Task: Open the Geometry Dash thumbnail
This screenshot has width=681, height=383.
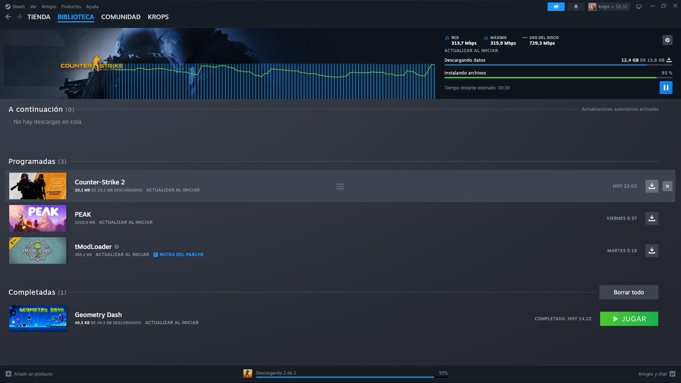Action: [x=37, y=319]
